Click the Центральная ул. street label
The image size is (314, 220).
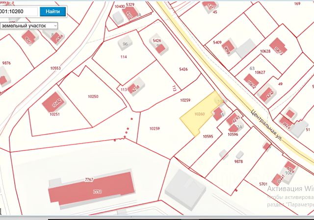pos(266,125)
